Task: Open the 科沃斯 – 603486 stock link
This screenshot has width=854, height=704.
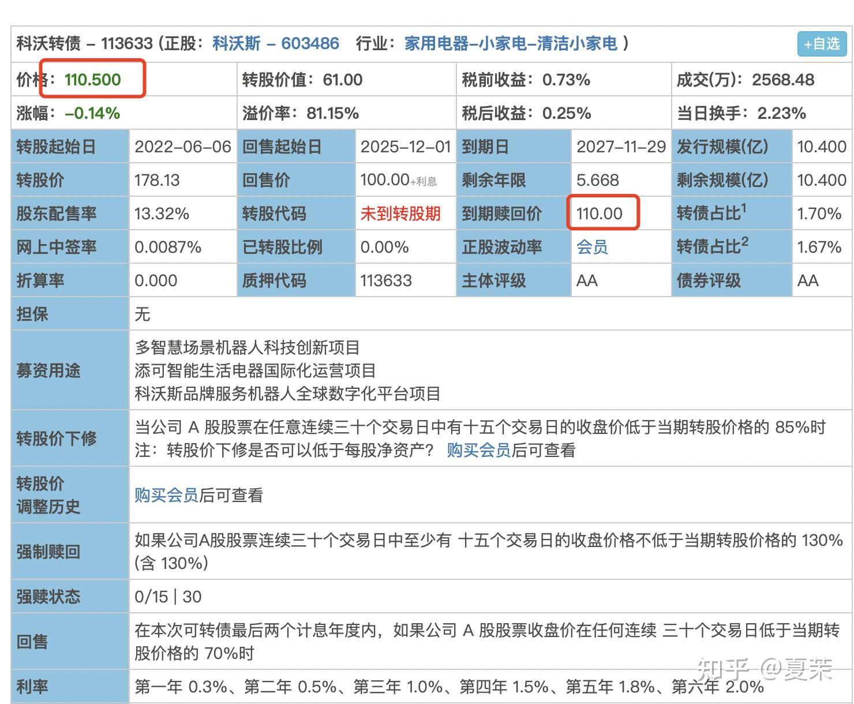Action: [x=276, y=43]
